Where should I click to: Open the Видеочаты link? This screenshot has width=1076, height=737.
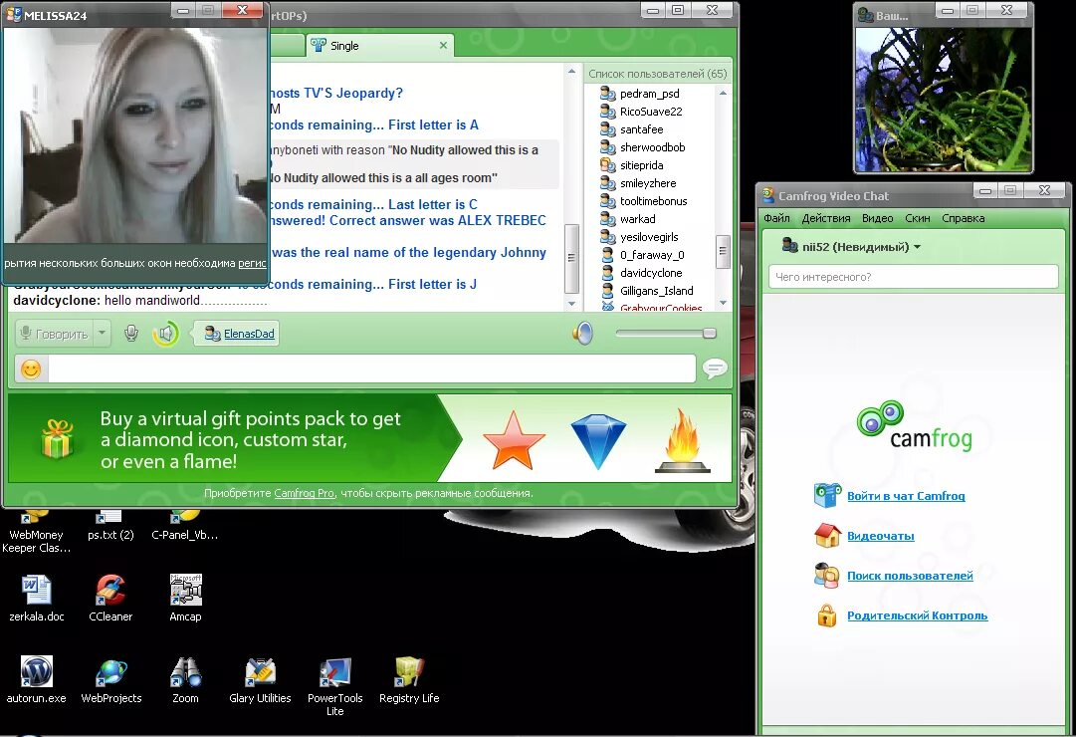tap(881, 536)
